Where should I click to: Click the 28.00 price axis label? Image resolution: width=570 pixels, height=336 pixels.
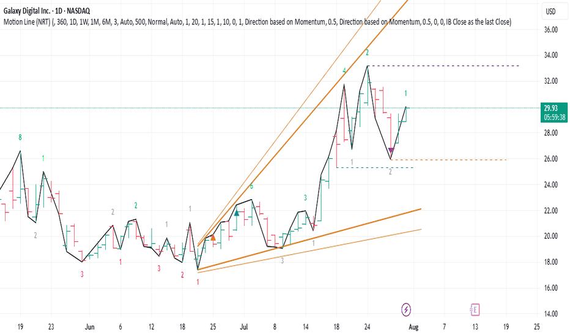(550, 133)
